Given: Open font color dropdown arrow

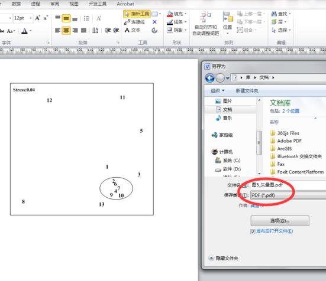Looking at the screenshot, I should point(31,31).
